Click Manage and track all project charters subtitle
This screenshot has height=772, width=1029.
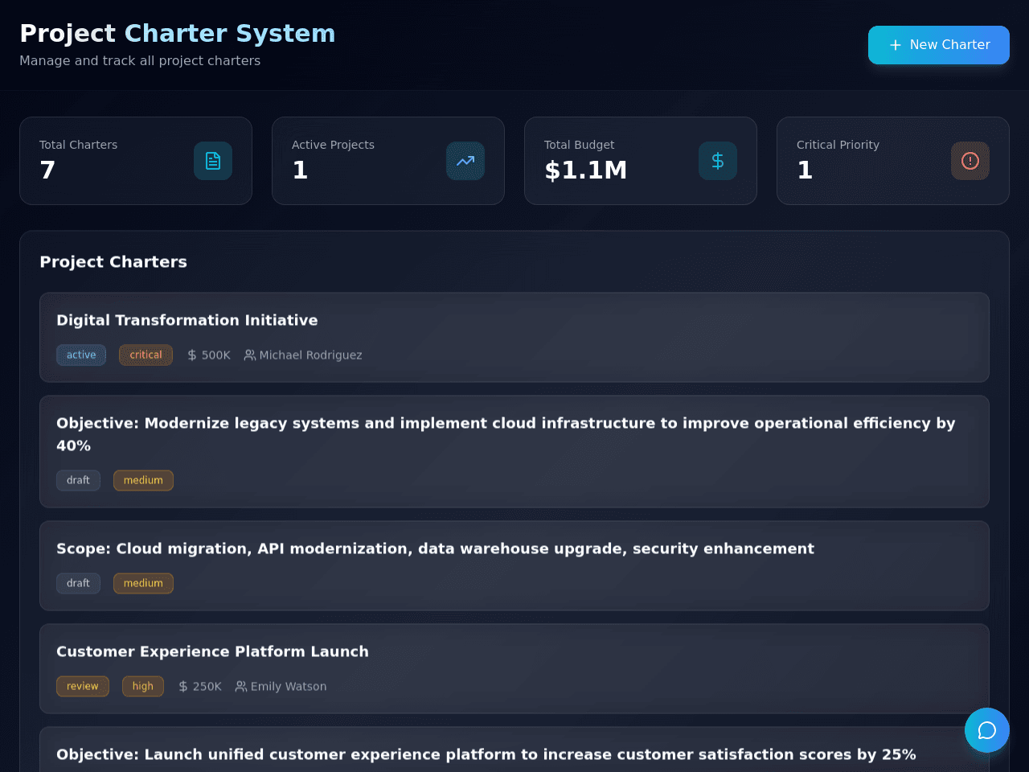[140, 61]
